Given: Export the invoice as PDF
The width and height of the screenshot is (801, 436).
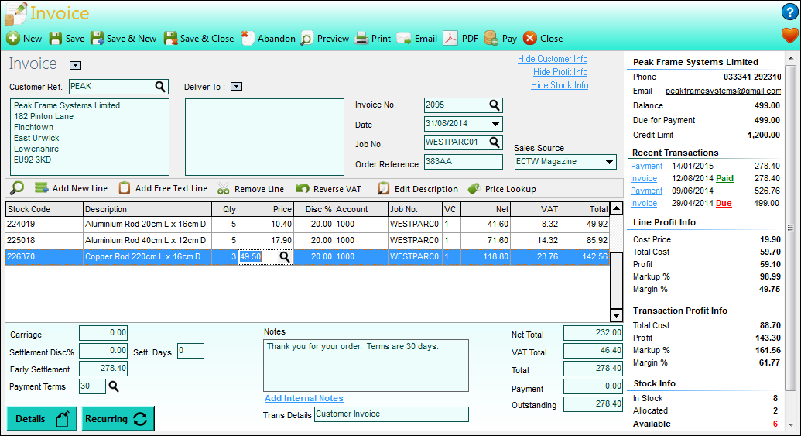Looking at the screenshot, I should (x=460, y=39).
